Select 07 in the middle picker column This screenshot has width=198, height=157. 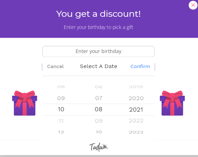coord(99,98)
